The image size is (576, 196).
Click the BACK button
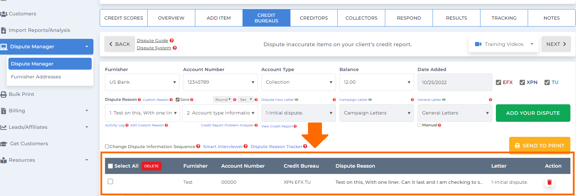coord(120,44)
